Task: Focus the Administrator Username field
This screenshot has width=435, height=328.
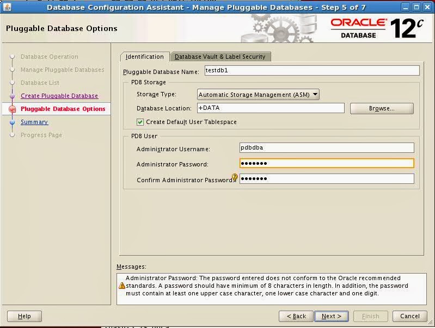Action: [327, 148]
